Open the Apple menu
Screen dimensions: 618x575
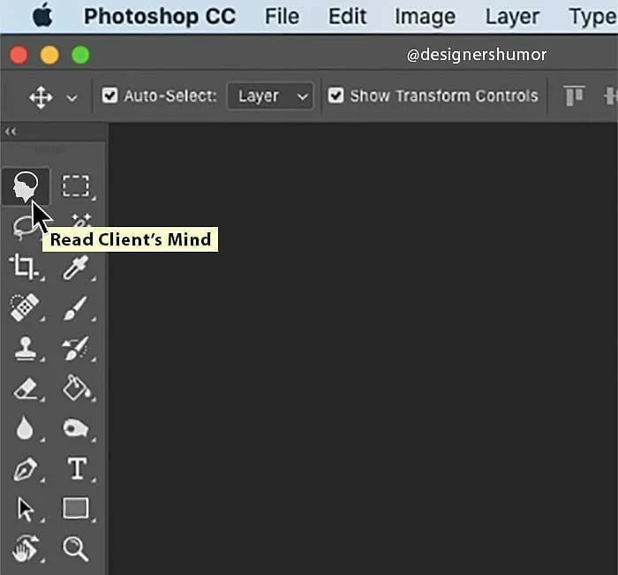(x=42, y=15)
